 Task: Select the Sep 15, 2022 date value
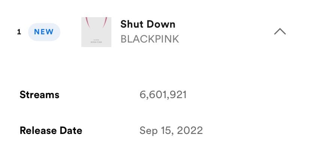[171, 130]
